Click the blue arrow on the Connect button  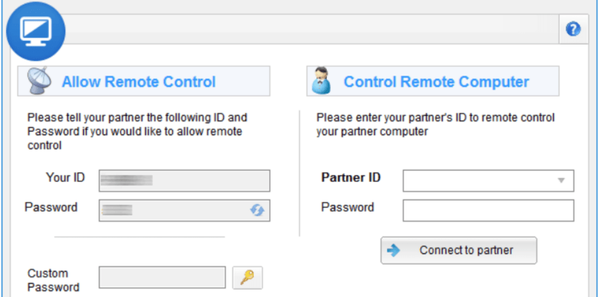(x=393, y=251)
